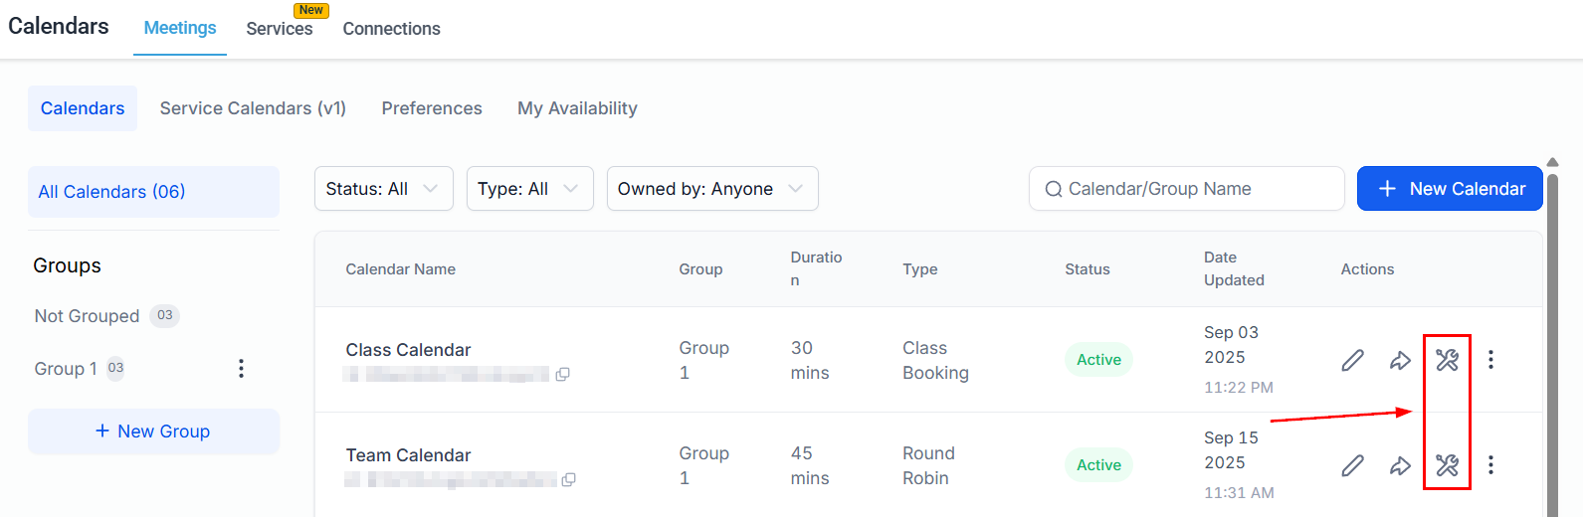Copy the Class Calendar link icon

[562, 375]
